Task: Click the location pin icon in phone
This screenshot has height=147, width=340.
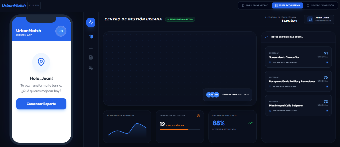Action: (41, 62)
